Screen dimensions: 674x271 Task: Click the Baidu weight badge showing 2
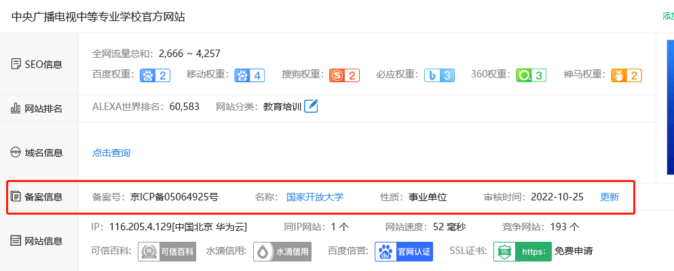pyautogui.click(x=155, y=75)
